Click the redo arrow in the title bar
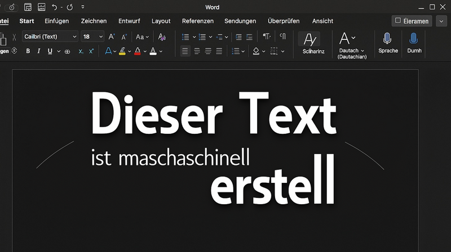Screen dimensions: 451x252 (x=69, y=7)
